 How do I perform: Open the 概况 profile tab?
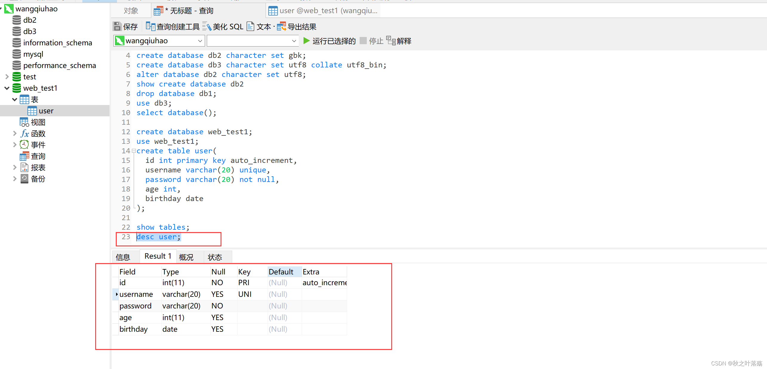coord(190,257)
